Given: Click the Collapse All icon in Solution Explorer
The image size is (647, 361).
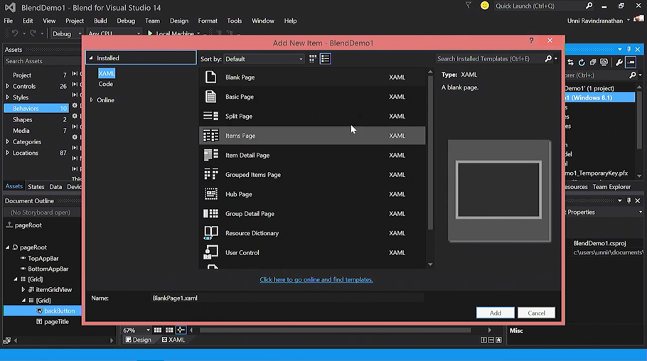Looking at the screenshot, I should pos(593,63).
